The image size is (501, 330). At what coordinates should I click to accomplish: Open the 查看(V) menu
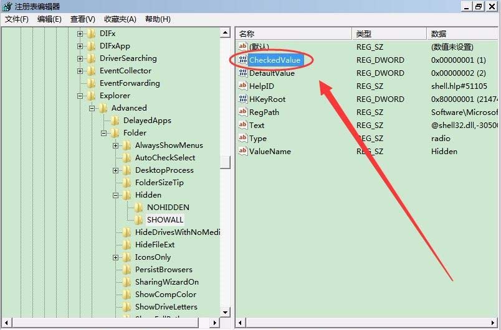click(83, 19)
